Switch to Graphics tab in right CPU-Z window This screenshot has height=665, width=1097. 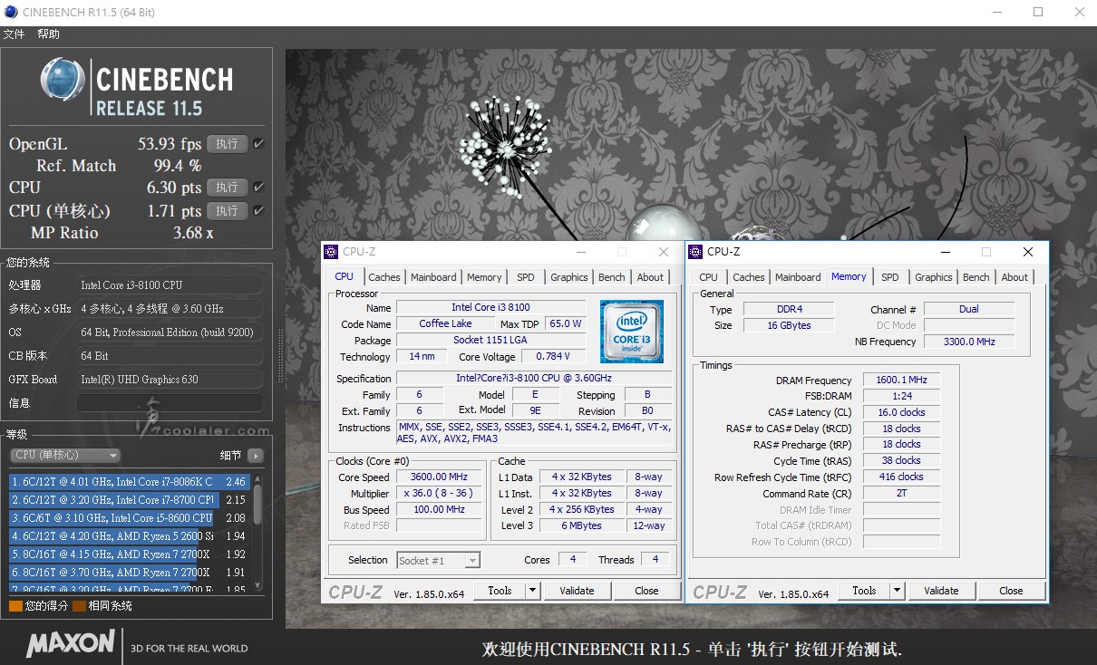pos(934,277)
